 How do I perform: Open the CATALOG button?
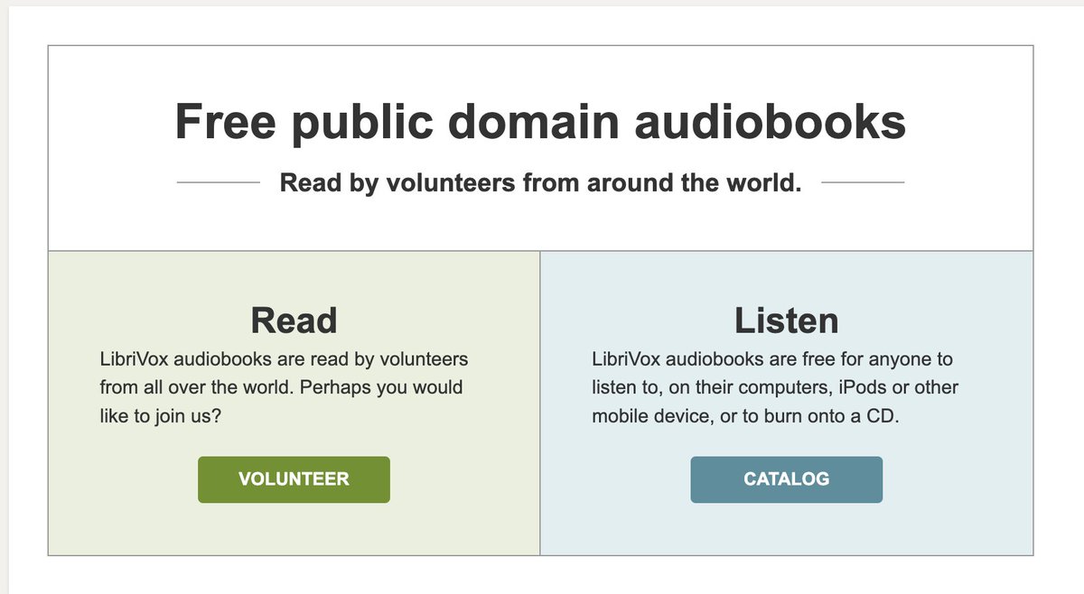(786, 479)
